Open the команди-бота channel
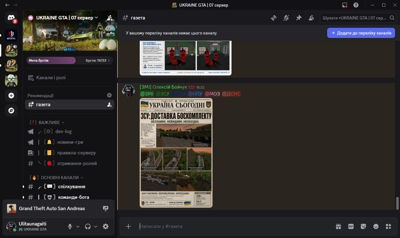The width and height of the screenshot is (400, 238). pos(69,197)
